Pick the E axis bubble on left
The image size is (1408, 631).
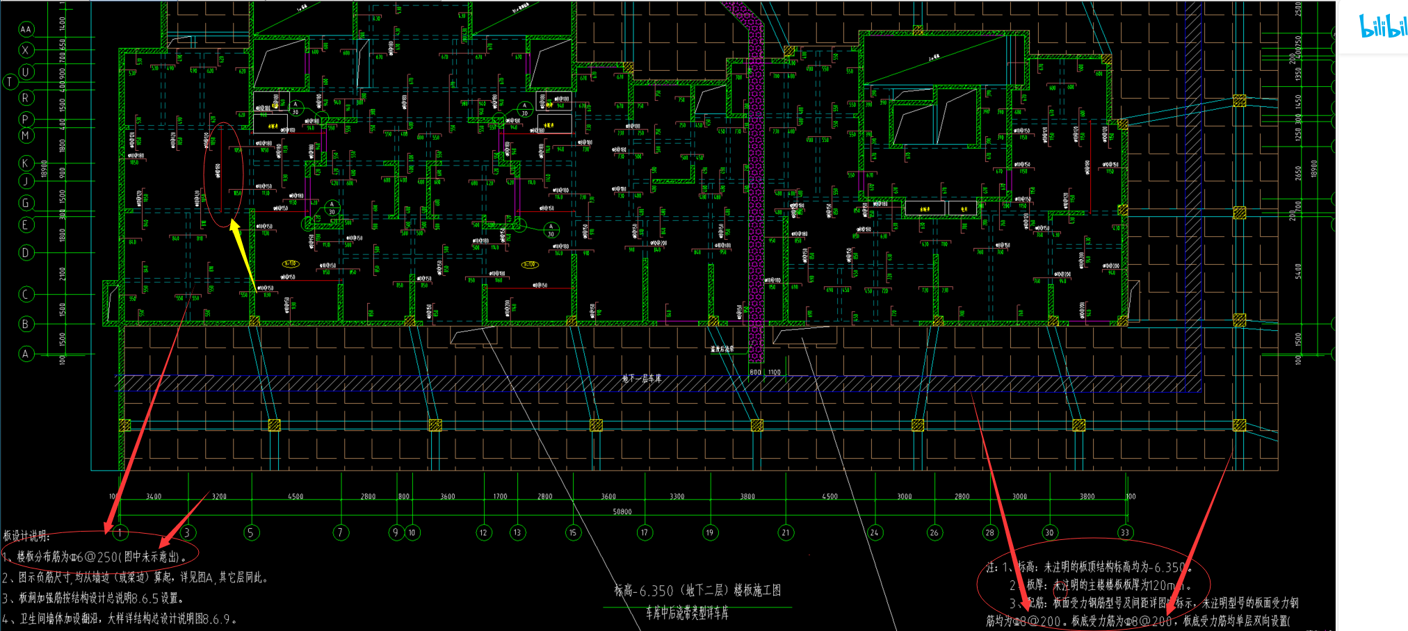click(26, 224)
